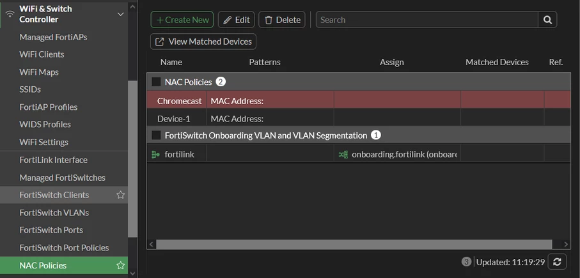The width and height of the screenshot is (580, 278).
Task: Open WiFi Clients page
Action: [x=42, y=54]
